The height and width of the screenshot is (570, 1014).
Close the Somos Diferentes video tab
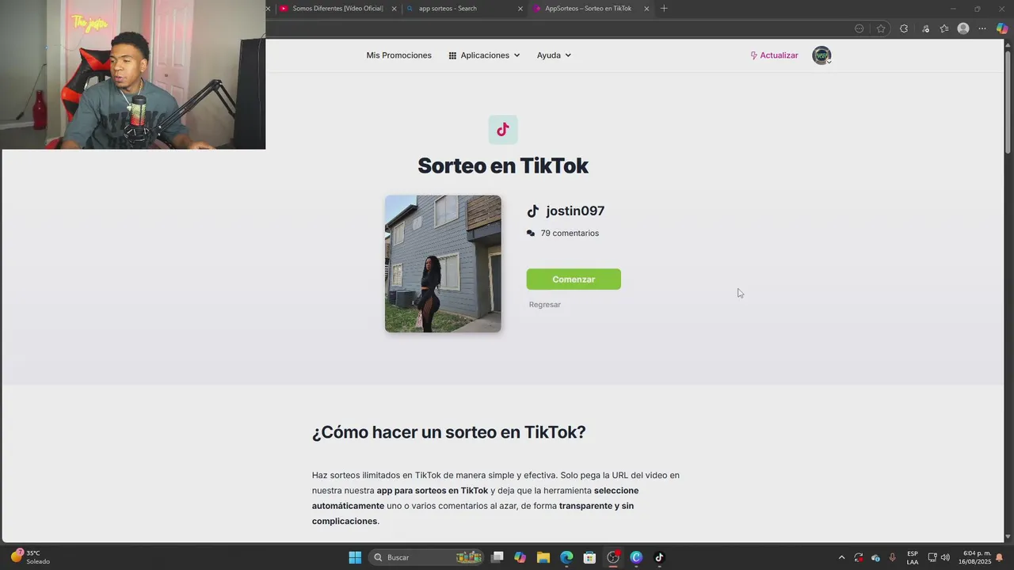pyautogui.click(x=394, y=9)
